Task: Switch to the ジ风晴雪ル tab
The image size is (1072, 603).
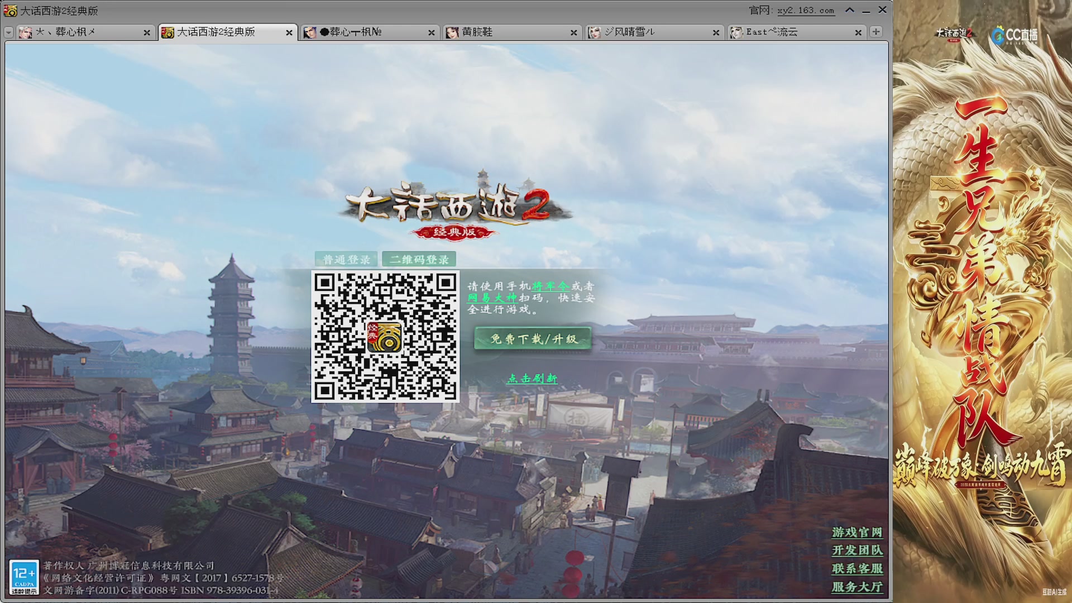Action: [x=654, y=32]
